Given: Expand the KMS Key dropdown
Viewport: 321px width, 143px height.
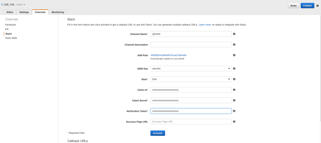Looking at the screenshot, I should point(191,69).
